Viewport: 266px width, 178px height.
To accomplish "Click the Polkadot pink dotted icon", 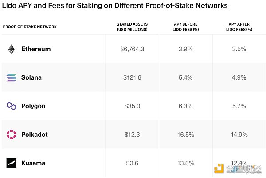I will 11,134.
